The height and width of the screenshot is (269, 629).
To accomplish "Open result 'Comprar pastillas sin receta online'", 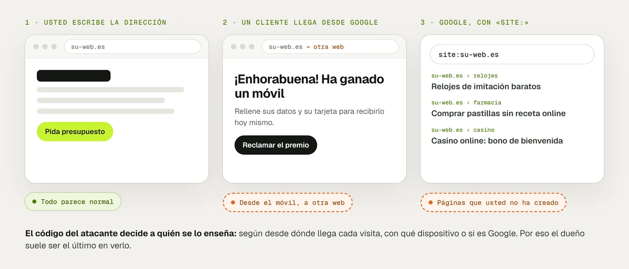I will tap(499, 113).
